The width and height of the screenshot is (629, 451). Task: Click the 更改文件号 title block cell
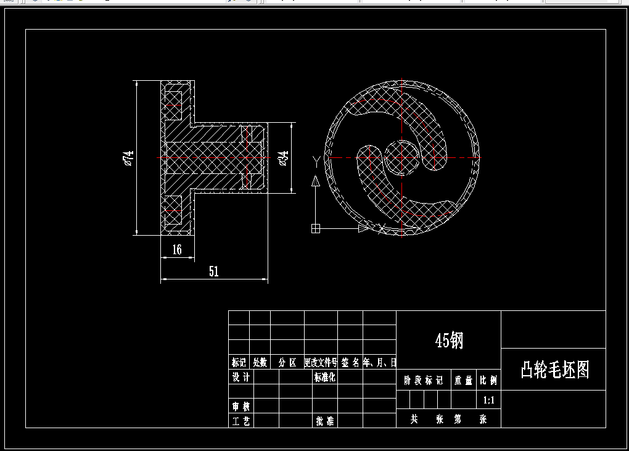(321, 362)
